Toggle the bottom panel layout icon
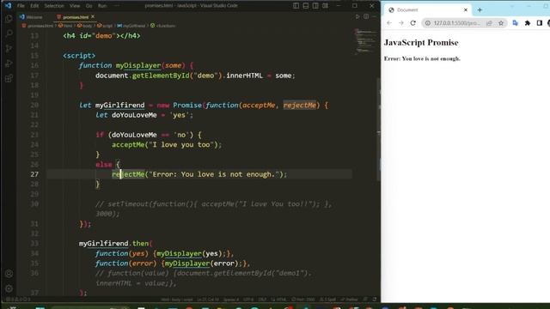 (306, 6)
